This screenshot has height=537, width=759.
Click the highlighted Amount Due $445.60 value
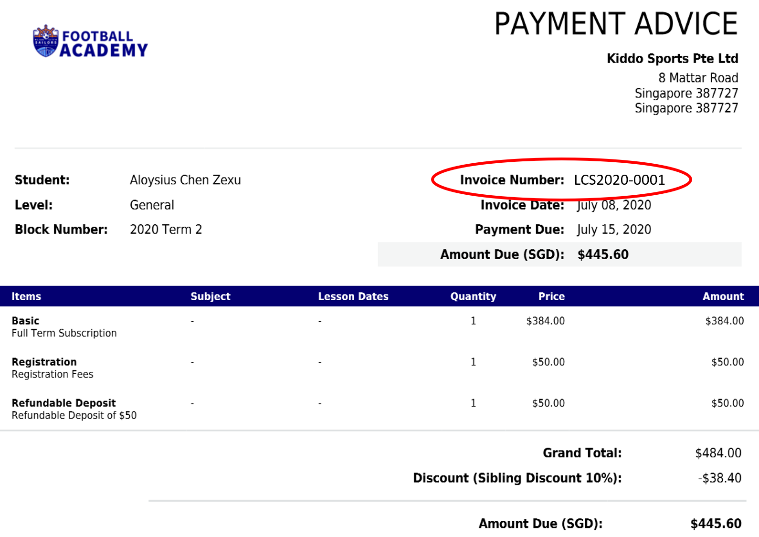603,254
